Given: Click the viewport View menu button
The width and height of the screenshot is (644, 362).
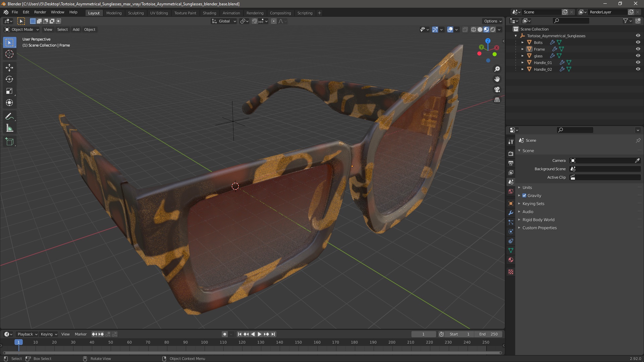Looking at the screenshot, I should 48,29.
